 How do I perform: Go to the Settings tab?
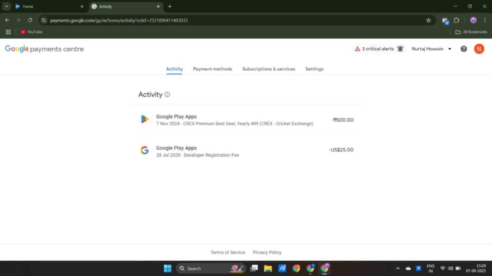click(314, 69)
